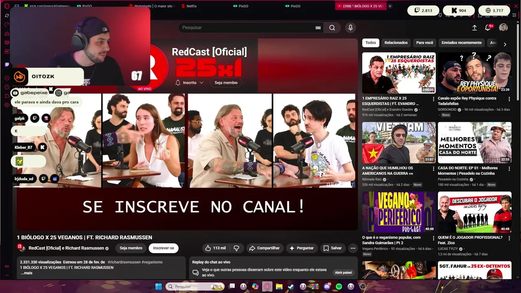Image resolution: width=521 pixels, height=293 pixels.
Task: Open DESCUBRA O JOGADOR thumbnail
Action: click(475, 212)
